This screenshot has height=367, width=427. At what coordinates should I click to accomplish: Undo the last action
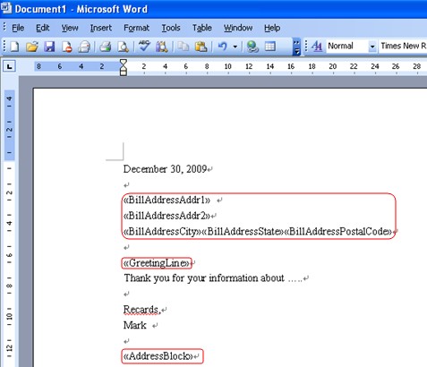223,47
